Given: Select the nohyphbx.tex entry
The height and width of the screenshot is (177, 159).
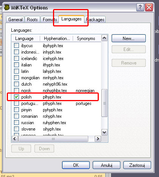Looking at the screenshot, I should [55, 91].
